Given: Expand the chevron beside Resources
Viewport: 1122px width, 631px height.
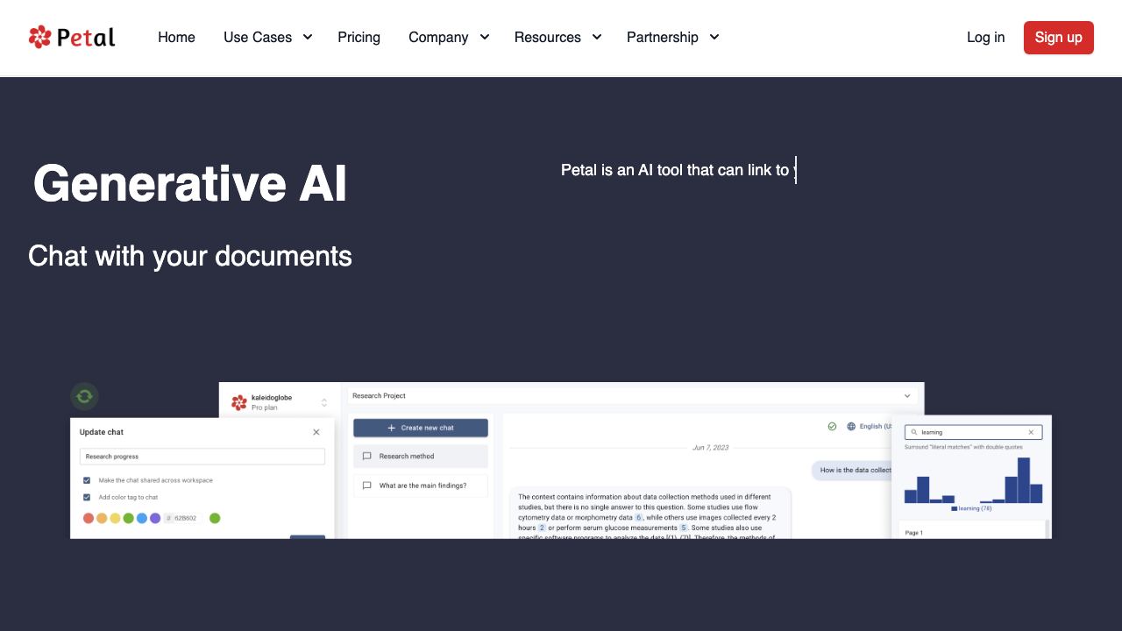Looking at the screenshot, I should pyautogui.click(x=597, y=37).
